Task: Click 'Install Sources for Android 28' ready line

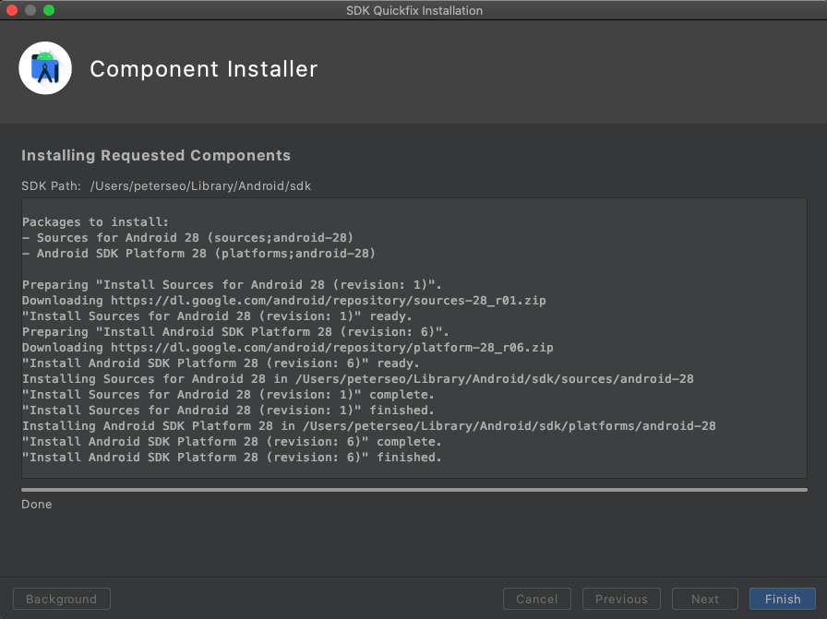Action: coord(217,316)
